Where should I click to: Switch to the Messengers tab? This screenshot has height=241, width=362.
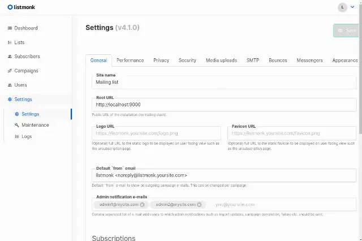click(x=309, y=61)
